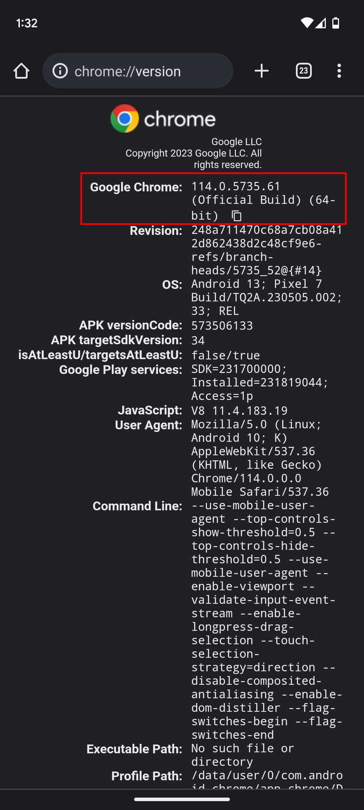This screenshot has width=364, height=810.
Task: Open the three-dot overflow menu
Action: [339, 71]
